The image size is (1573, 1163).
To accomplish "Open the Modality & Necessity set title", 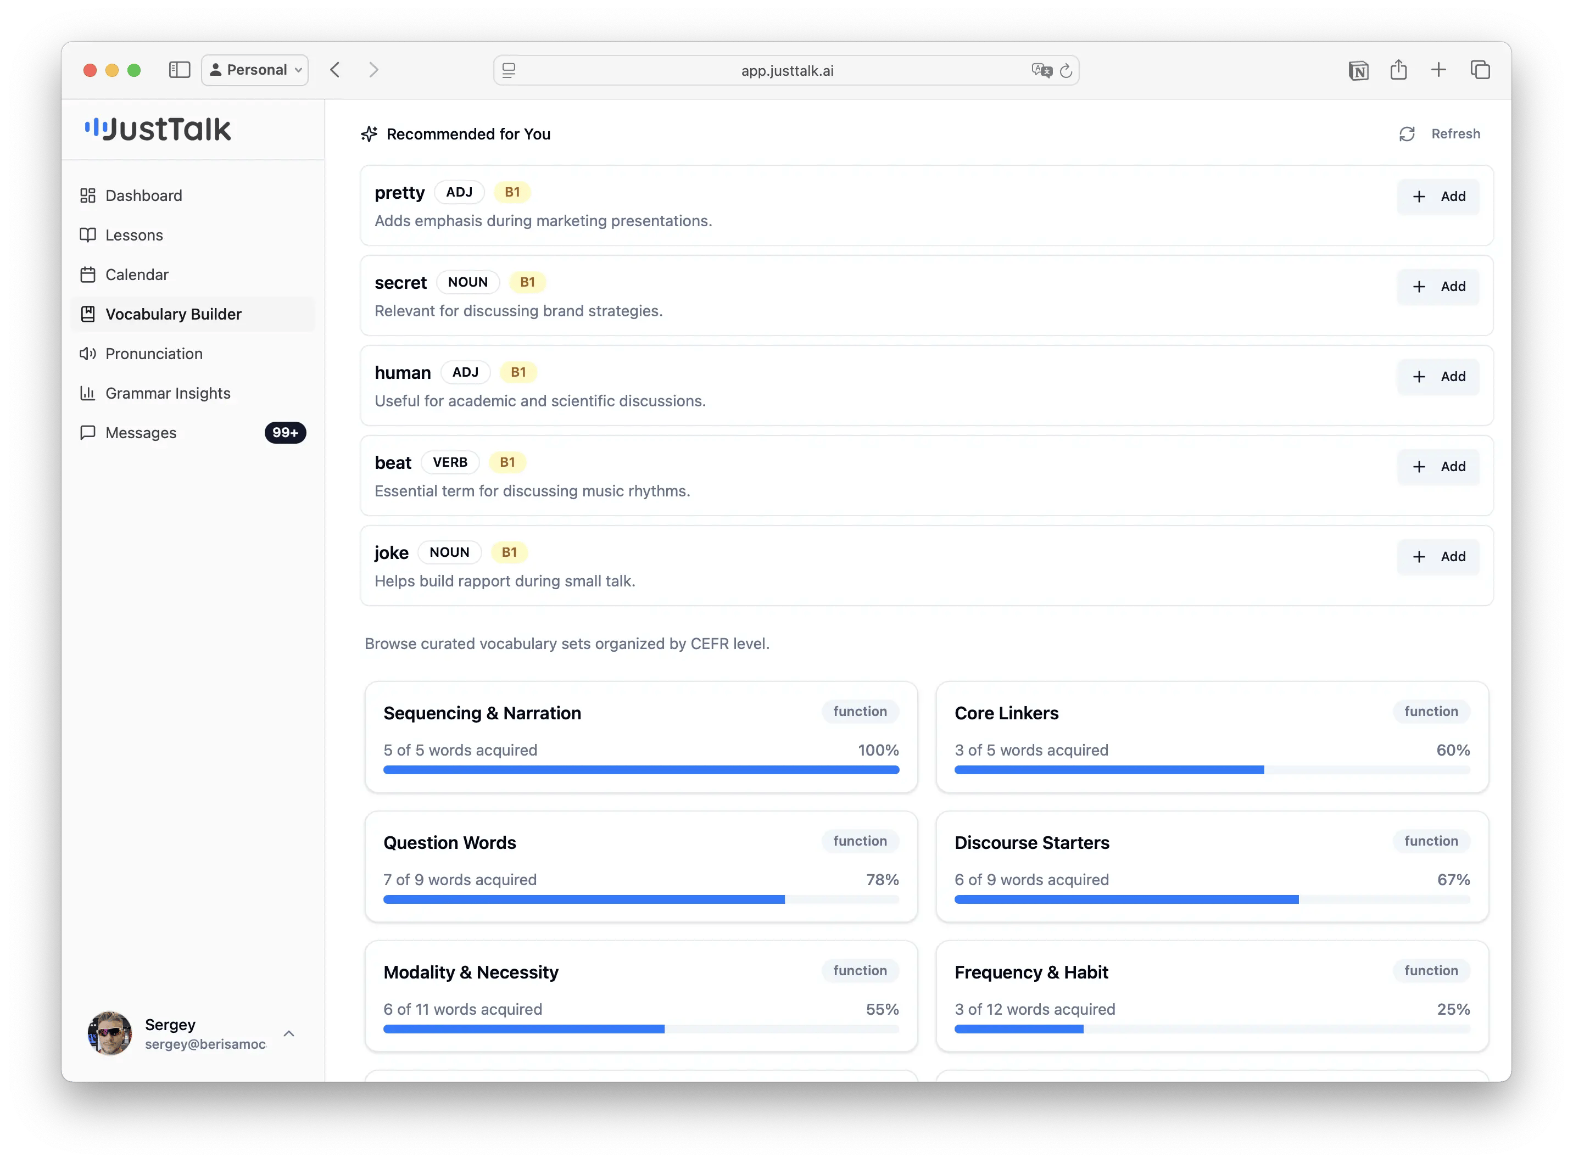I will pos(471,972).
